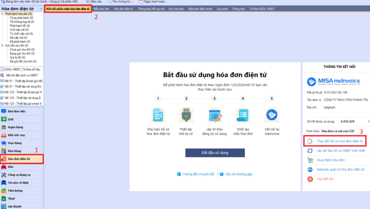Select Chưa gửi cho KH (0) tree item
Image resolution: width=370 pixels, height=209 pixels.
tap(22, 50)
